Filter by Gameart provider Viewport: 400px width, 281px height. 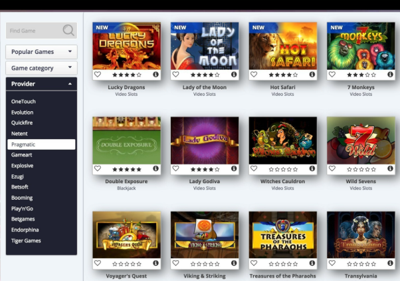pyautogui.click(x=22, y=154)
